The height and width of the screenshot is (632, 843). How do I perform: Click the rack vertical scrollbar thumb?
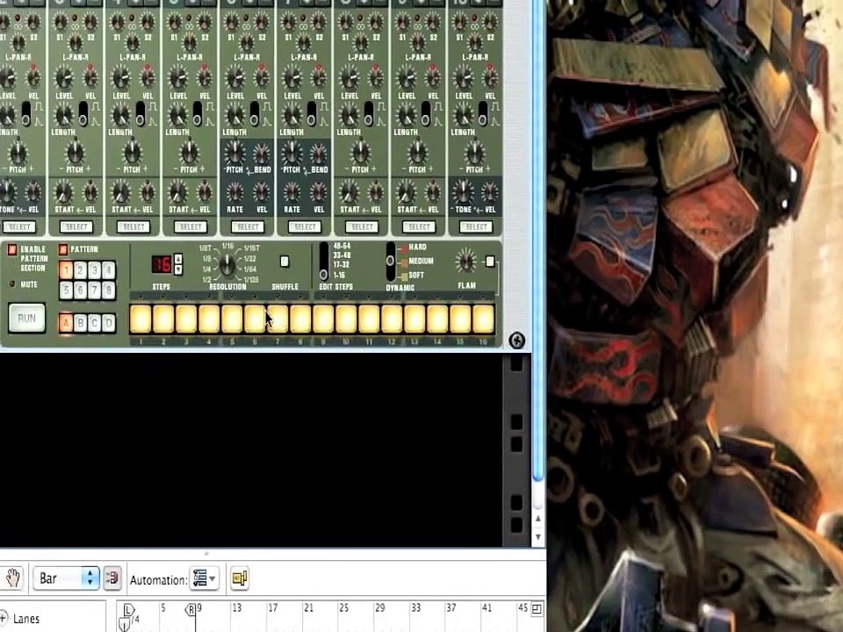coord(538,242)
